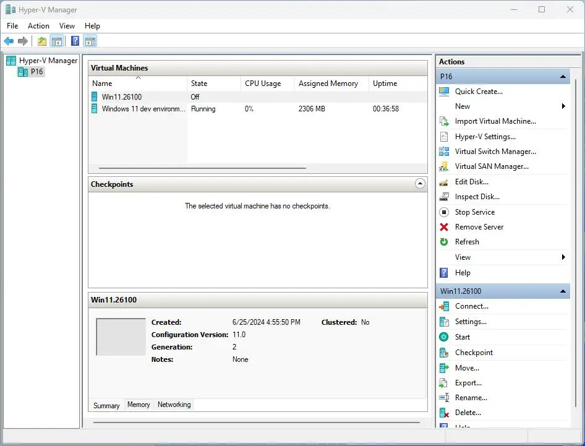Open the File menu
This screenshot has width=585, height=446.
pos(12,26)
